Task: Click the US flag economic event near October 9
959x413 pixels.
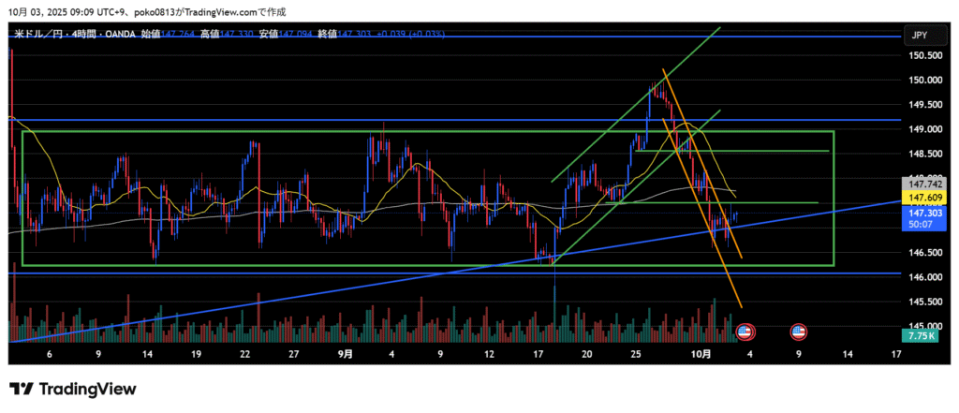Action: 799,332
